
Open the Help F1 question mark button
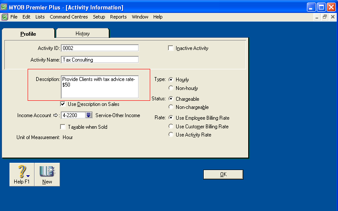point(22,174)
